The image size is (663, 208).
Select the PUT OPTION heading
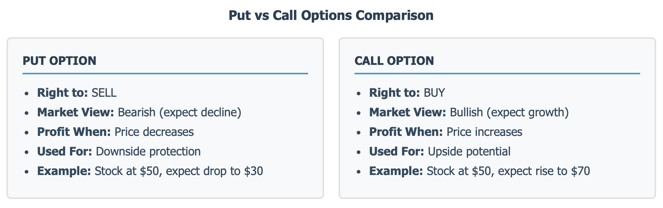(60, 61)
